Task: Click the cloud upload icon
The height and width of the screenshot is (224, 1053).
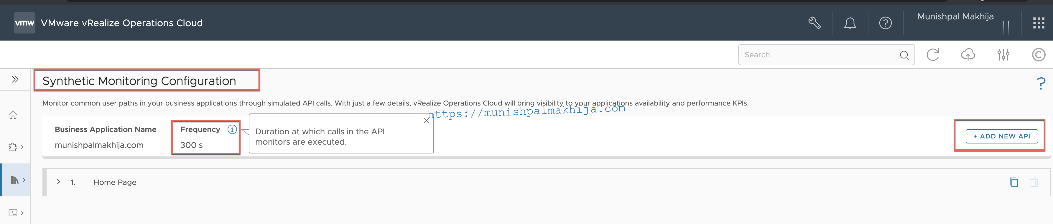Action: [968, 55]
